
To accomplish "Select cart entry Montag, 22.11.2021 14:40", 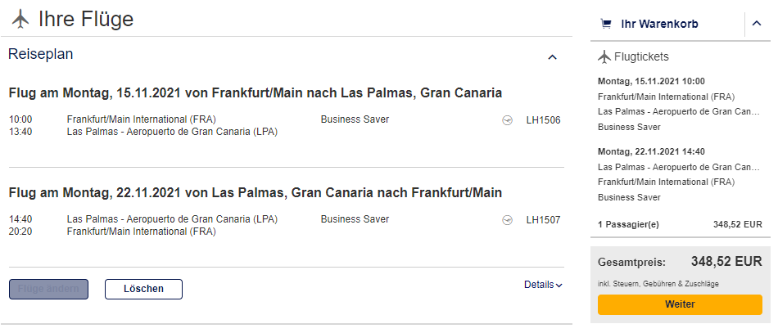I will (651, 151).
